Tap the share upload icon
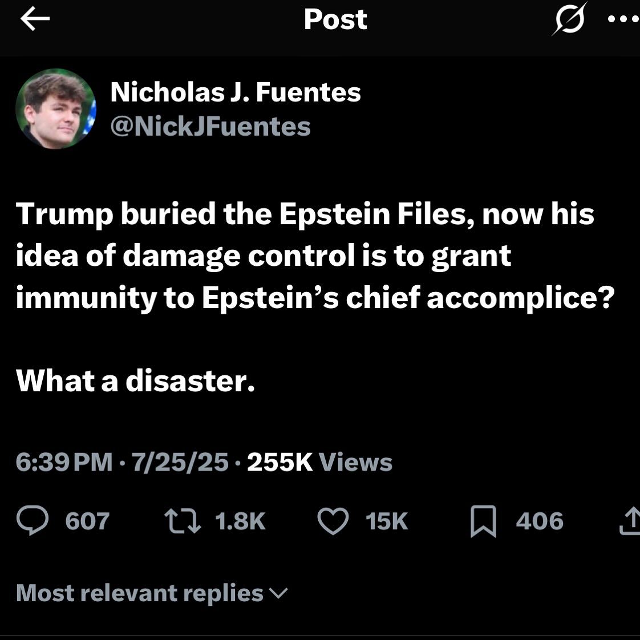The width and height of the screenshot is (640, 640). tap(630, 520)
